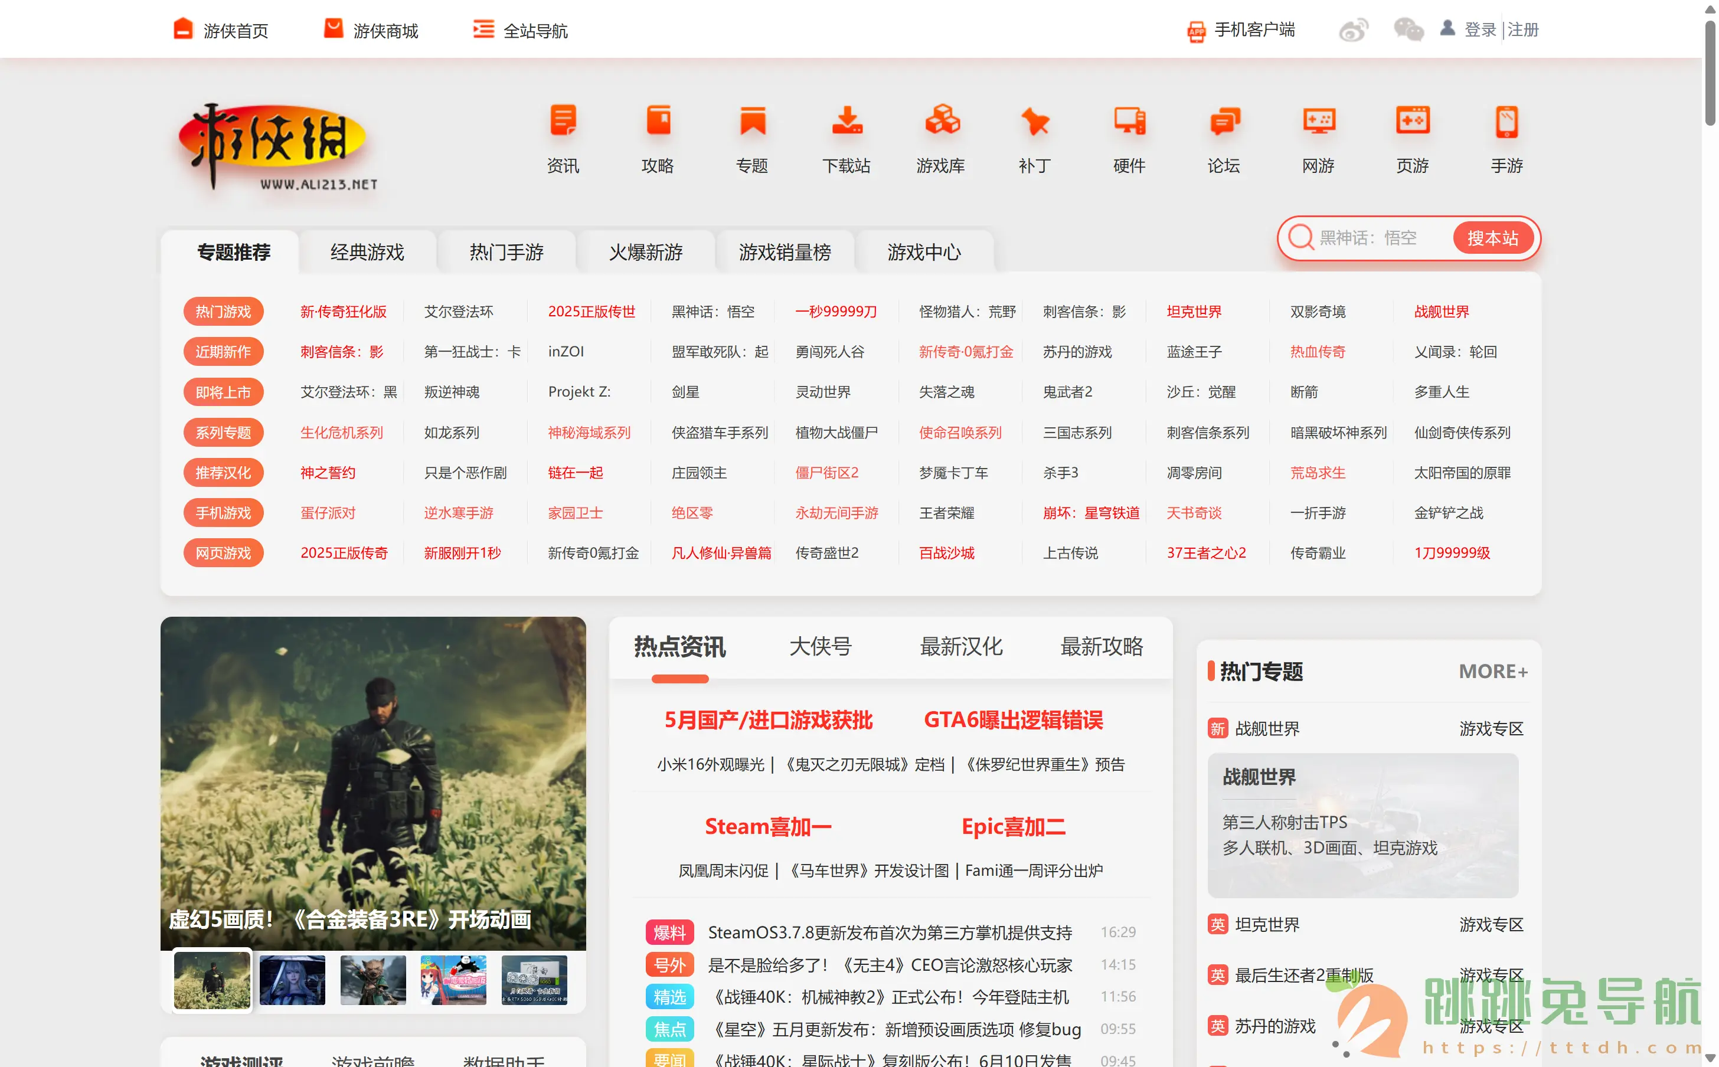Select the fourth carousel thumbnail

tap(453, 980)
